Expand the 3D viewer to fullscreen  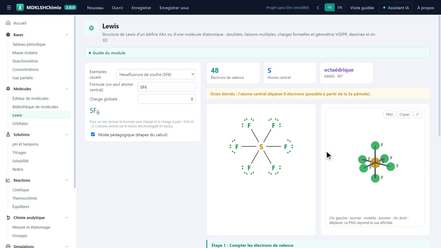[418, 114]
